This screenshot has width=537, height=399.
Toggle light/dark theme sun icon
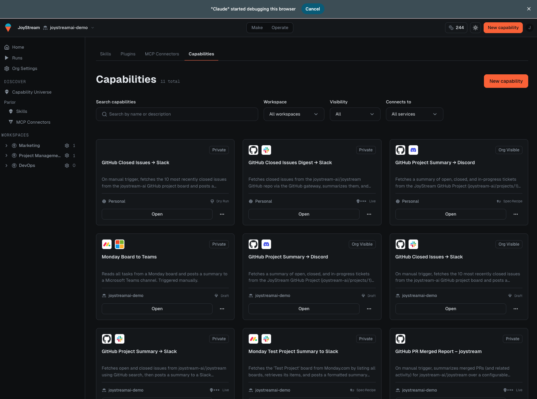[475, 28]
